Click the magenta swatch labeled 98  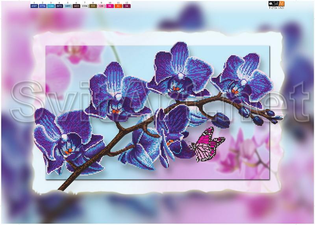click(x=109, y=7)
